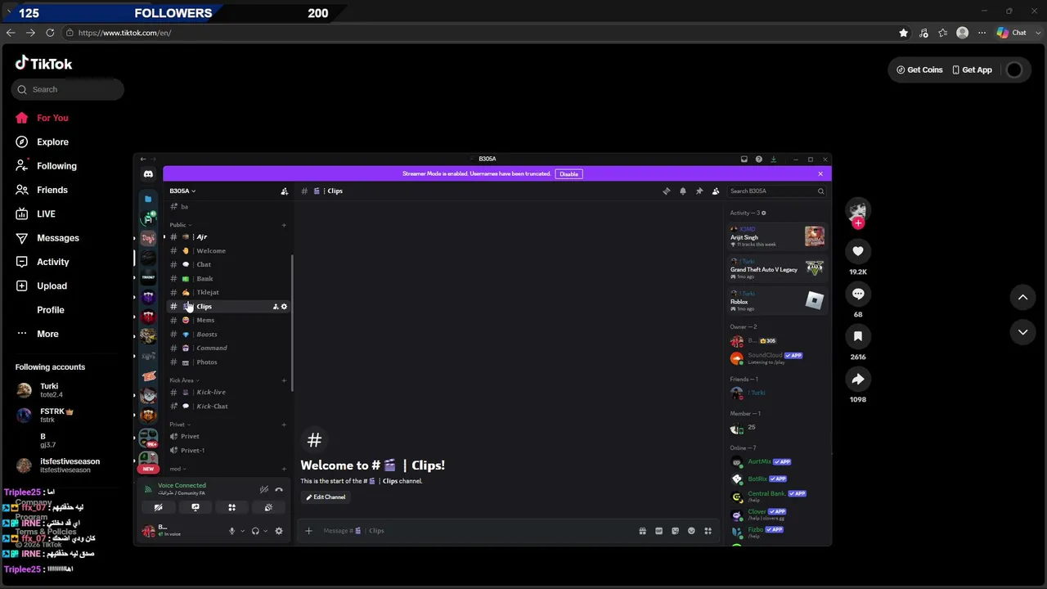Go to next TikTok video
The image size is (1047, 589).
(x=1022, y=332)
